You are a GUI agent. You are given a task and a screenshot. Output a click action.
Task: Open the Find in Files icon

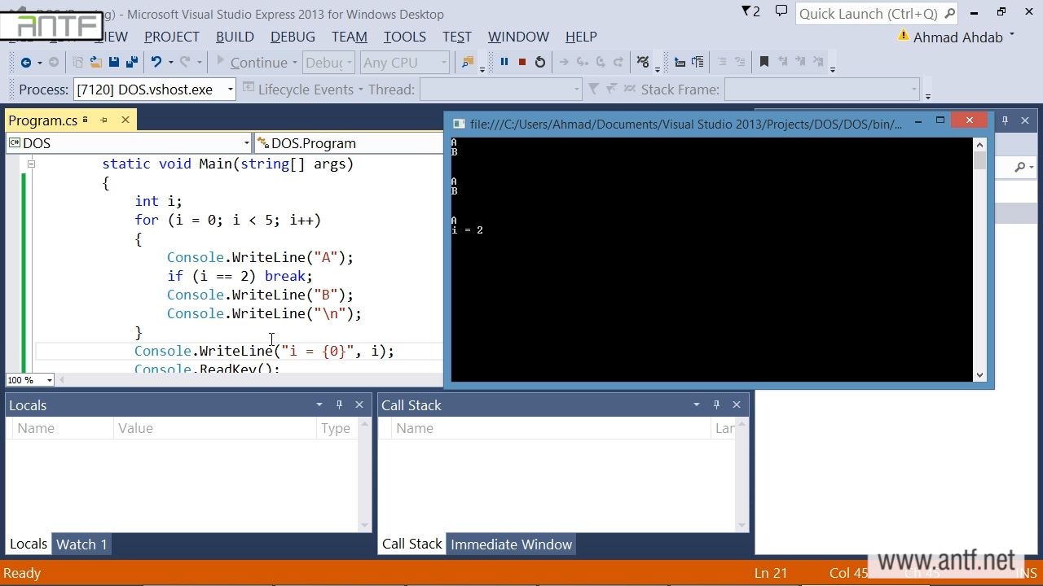pyautogui.click(x=468, y=62)
